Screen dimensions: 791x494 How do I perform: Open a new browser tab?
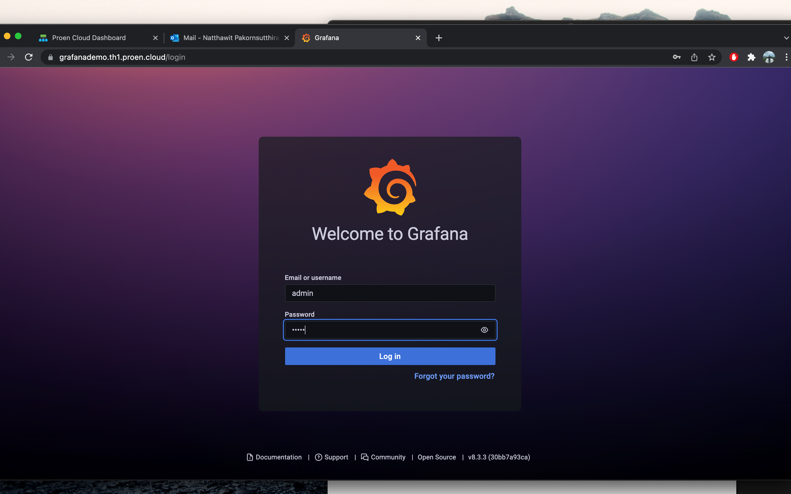(x=439, y=38)
